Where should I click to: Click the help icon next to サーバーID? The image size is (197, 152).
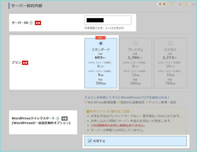[x=31, y=23]
